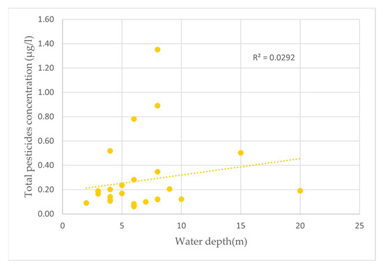383x270 pixels.
Task: Click the data point at depth 9
Action: tap(169, 189)
